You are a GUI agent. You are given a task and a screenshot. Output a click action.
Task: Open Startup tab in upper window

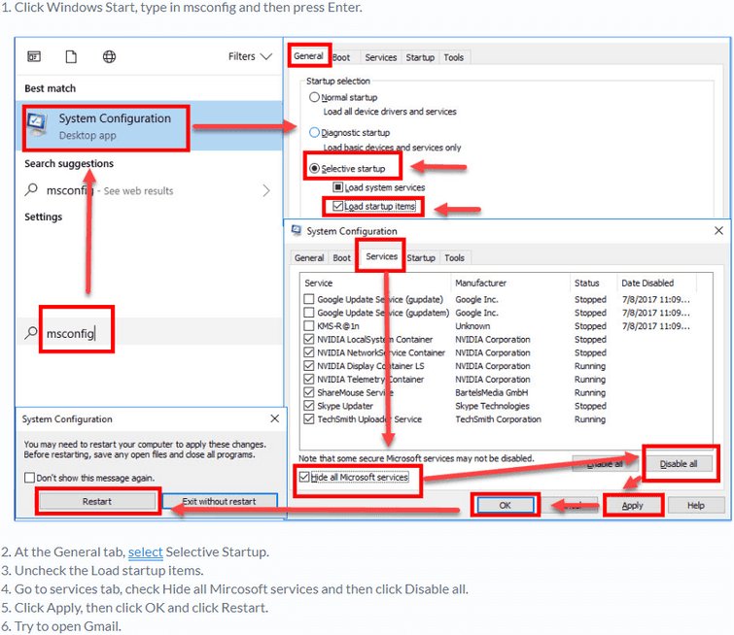[x=420, y=57]
